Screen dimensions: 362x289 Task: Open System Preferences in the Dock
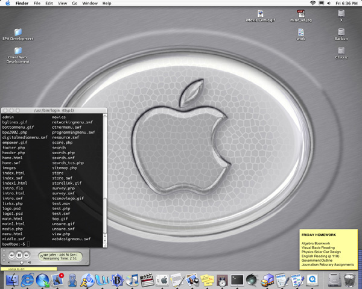tap(162, 280)
